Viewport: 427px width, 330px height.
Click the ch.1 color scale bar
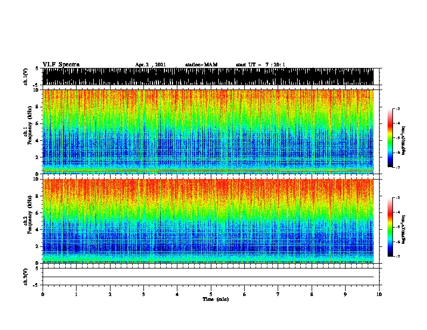tap(390, 138)
